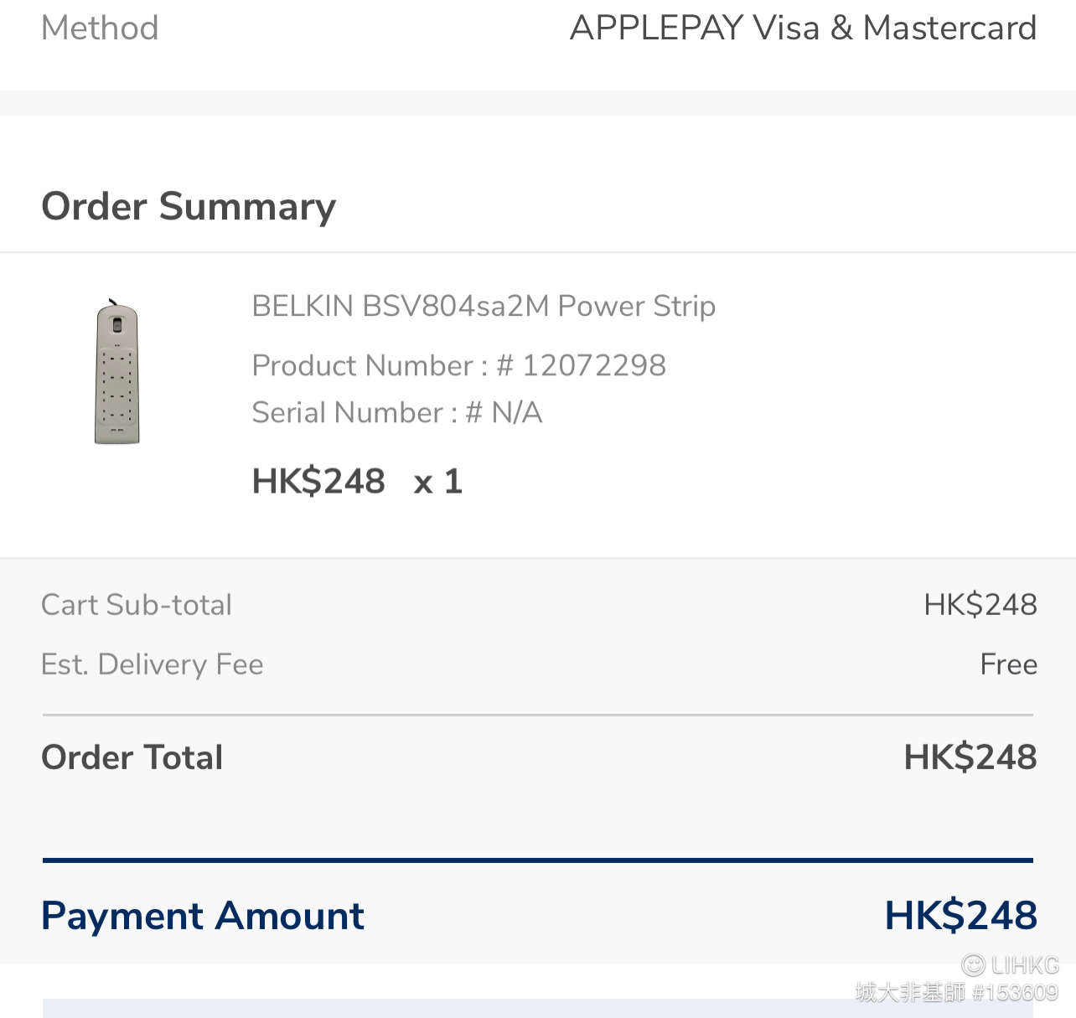Tap the x 1 quantity label
Viewport: 1076px width, 1018px height.
[x=438, y=482]
